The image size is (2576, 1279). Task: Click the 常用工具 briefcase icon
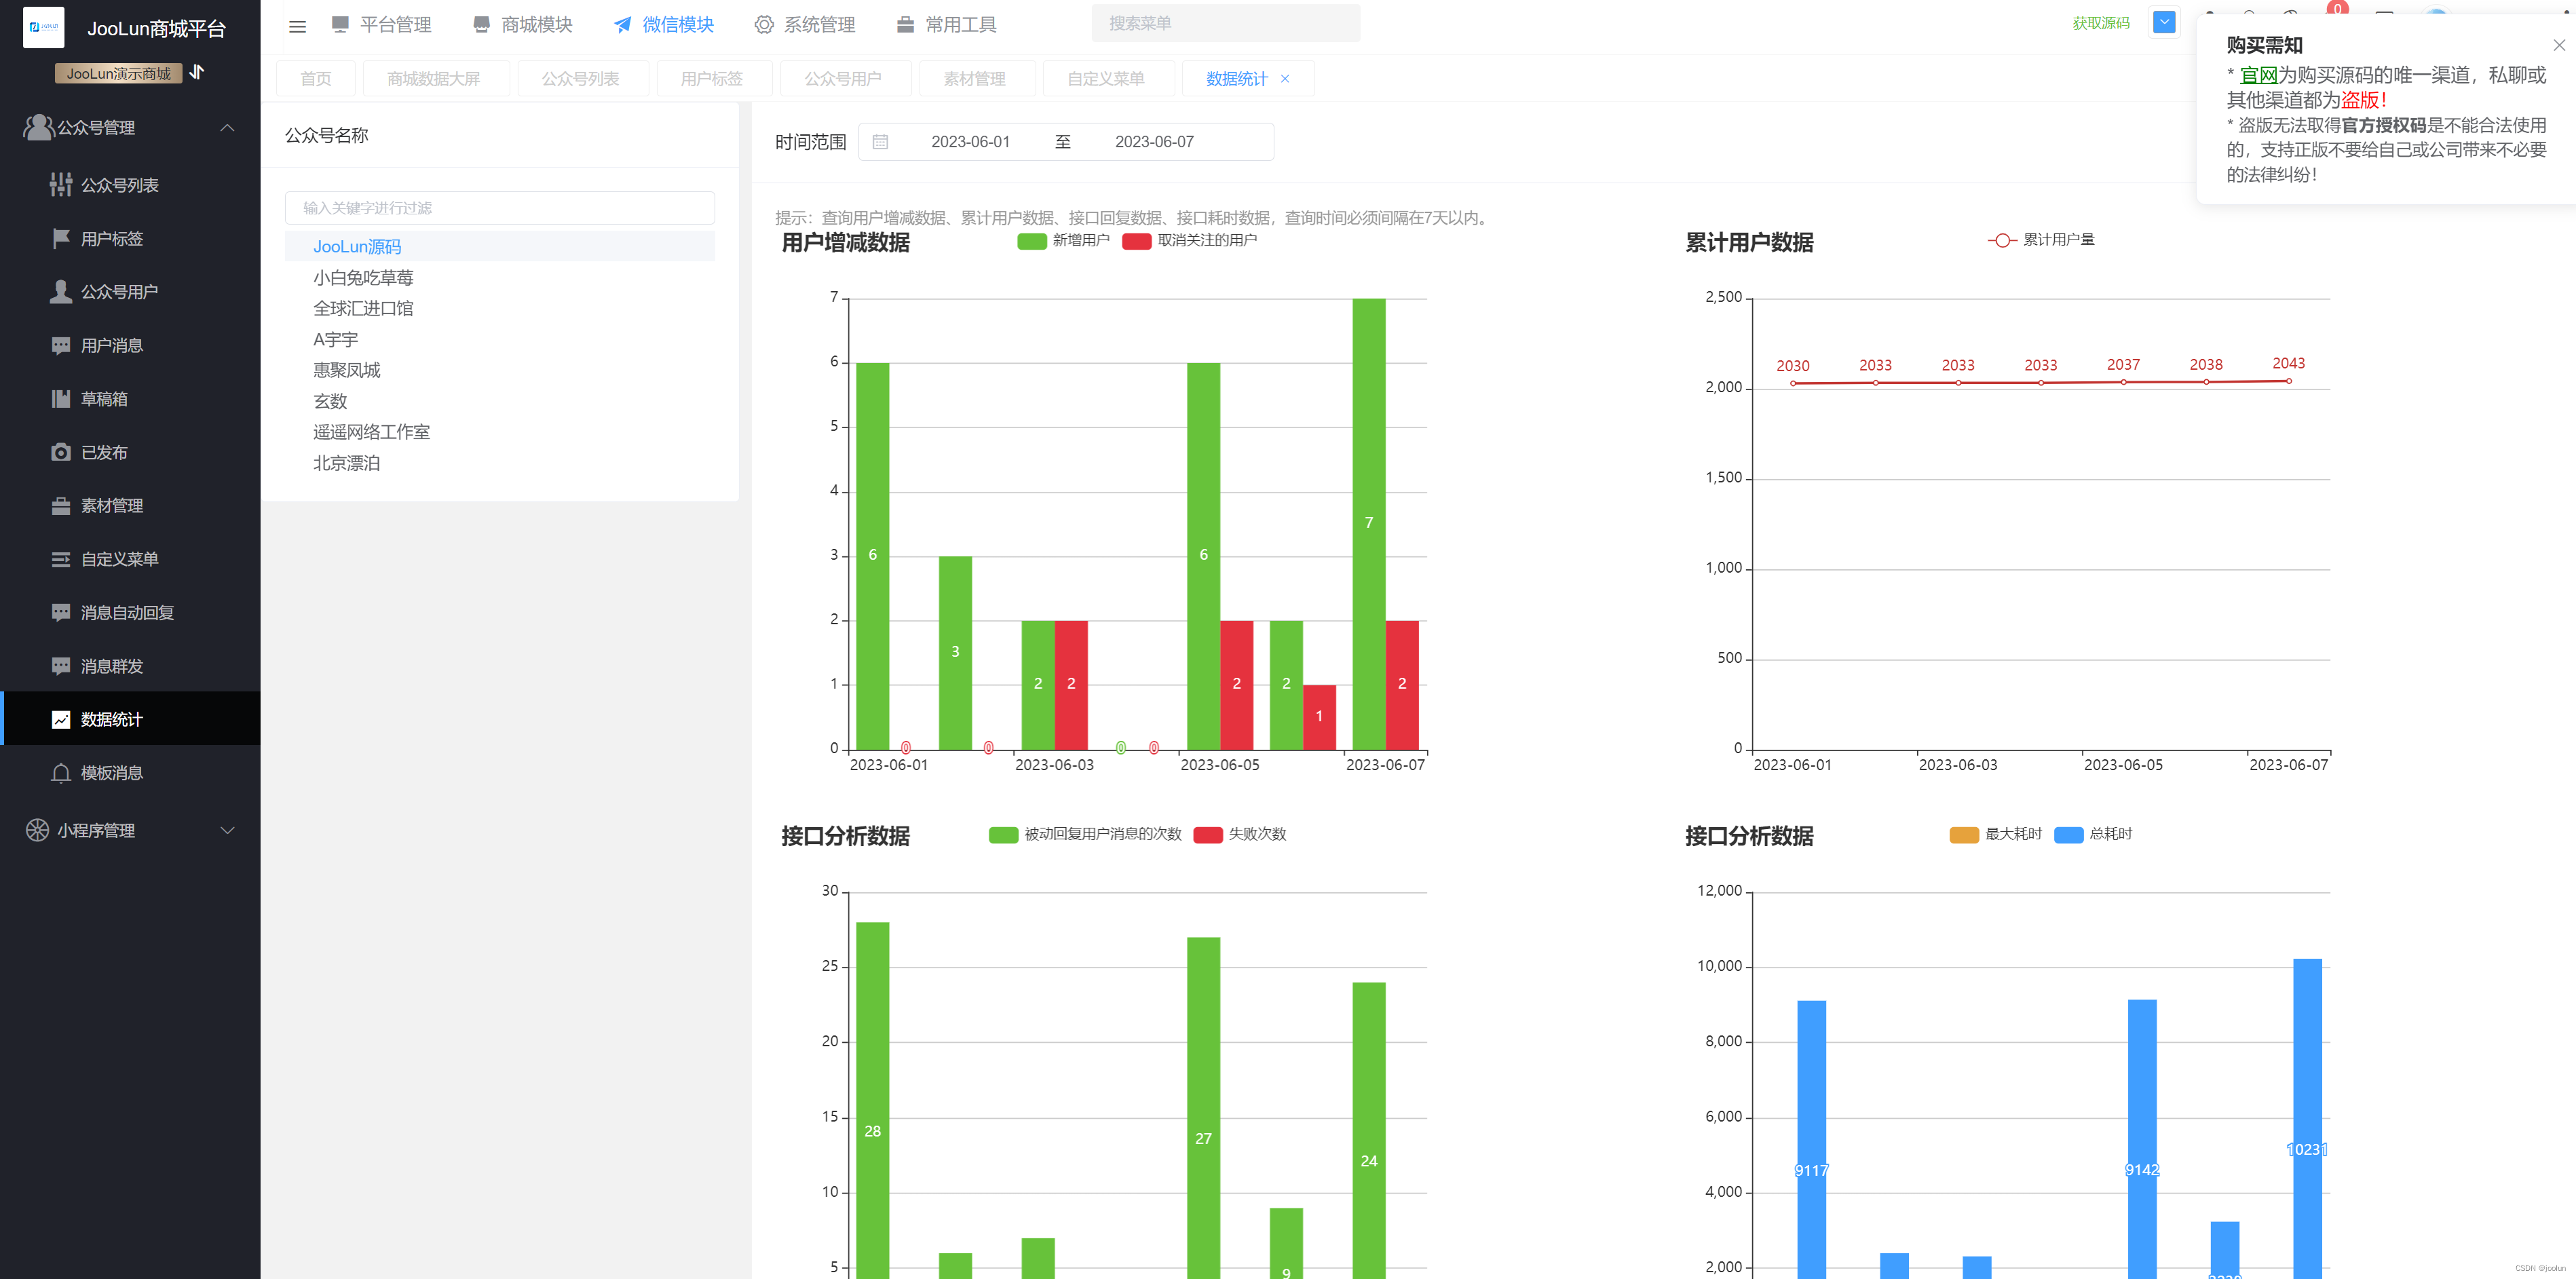point(905,24)
